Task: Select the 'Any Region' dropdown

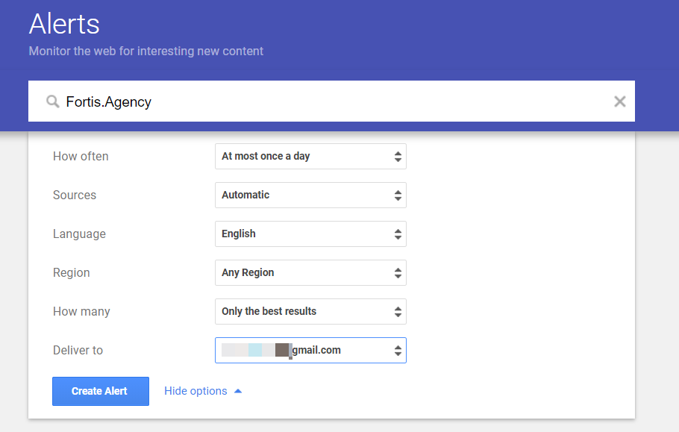Action: coord(310,273)
